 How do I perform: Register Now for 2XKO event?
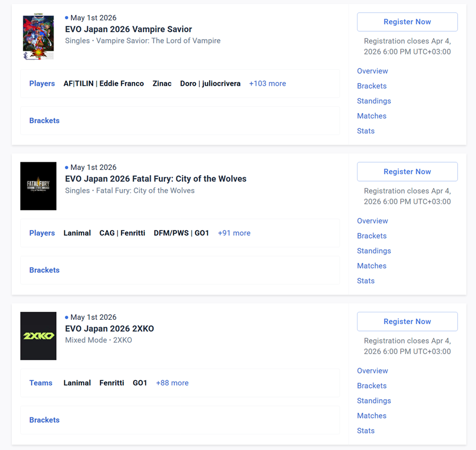tap(407, 321)
